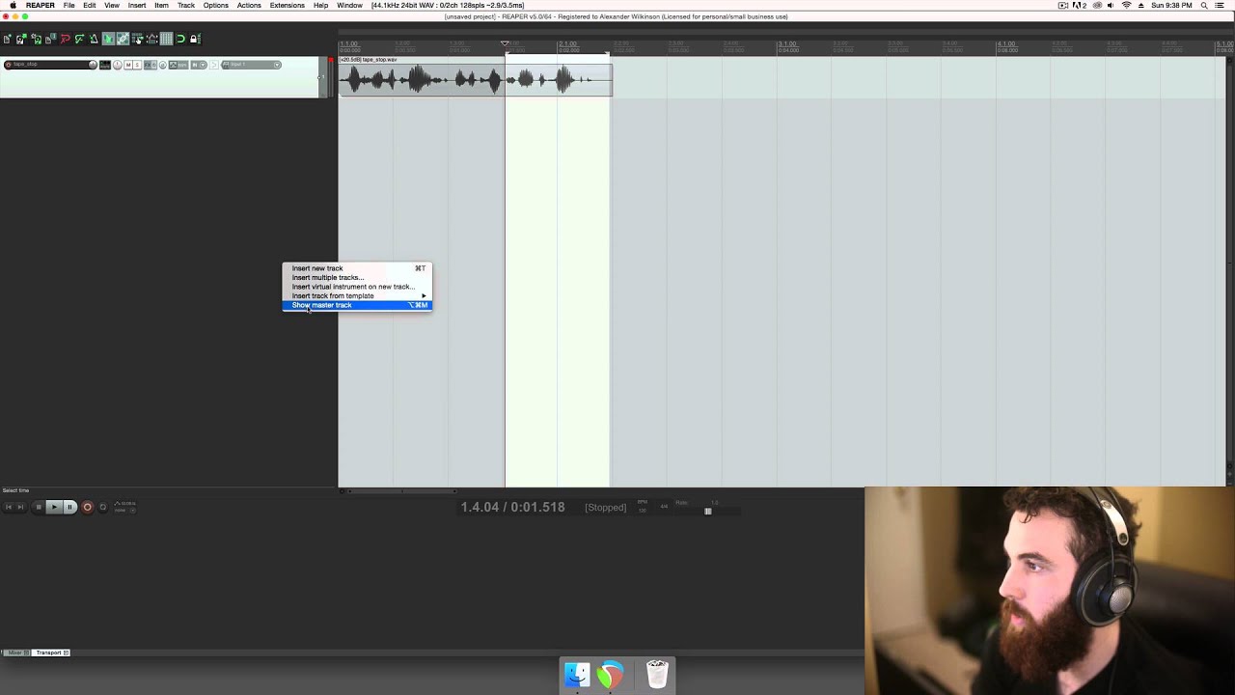Screen dimensions: 1235x695
Task: Open the Item menu
Action: 161,5
